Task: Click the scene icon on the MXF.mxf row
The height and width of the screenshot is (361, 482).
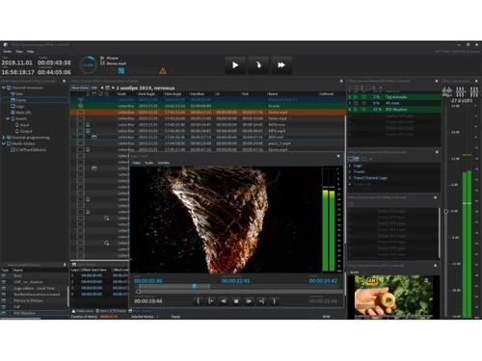Action: pos(94,137)
